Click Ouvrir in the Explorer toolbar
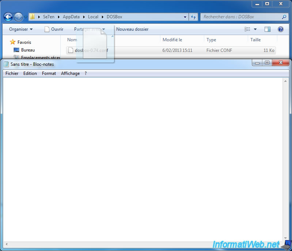This screenshot has width=292, height=251. coord(54,29)
